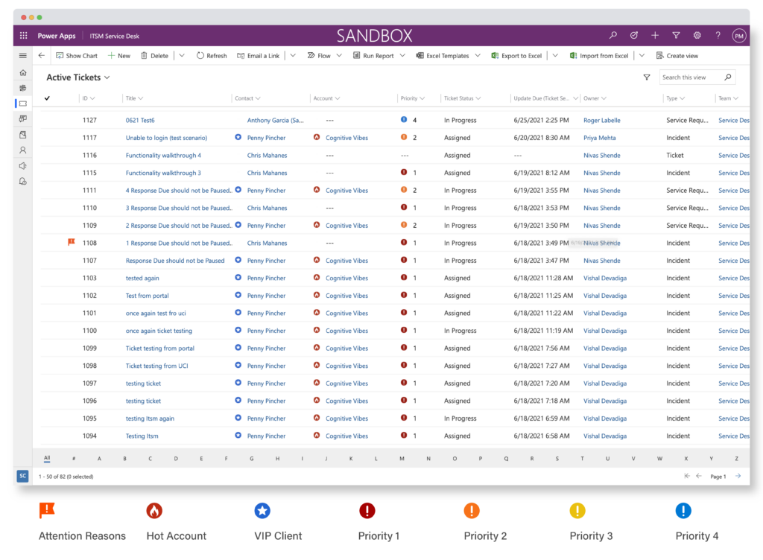Select the All alphabet filter
This screenshot has width=763, height=560.
[x=47, y=458]
